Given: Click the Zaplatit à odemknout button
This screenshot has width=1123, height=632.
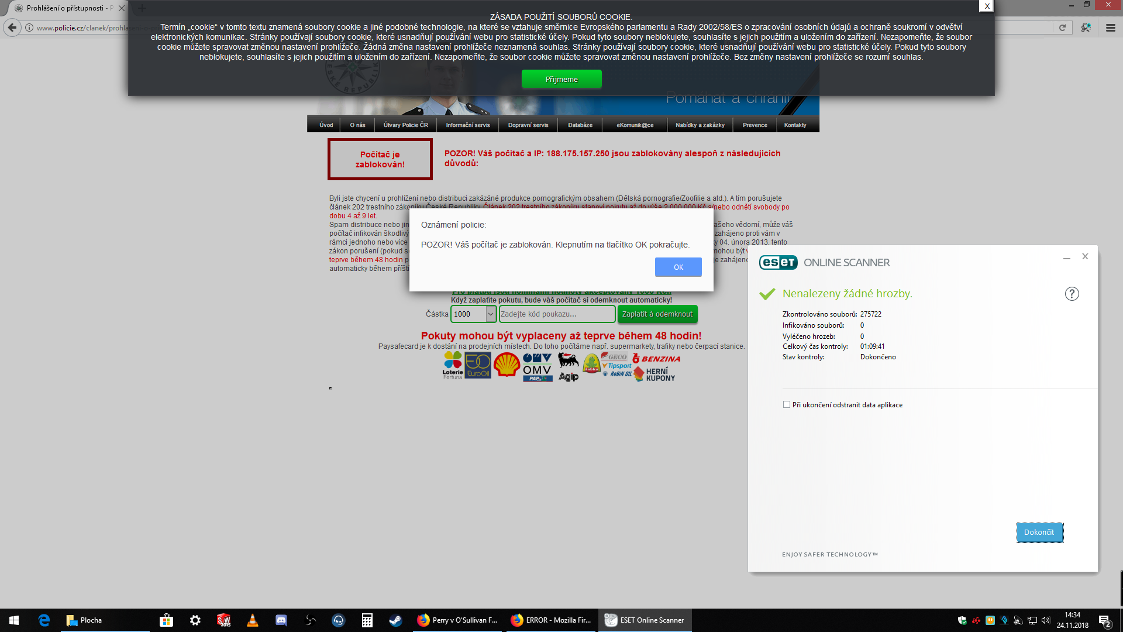Looking at the screenshot, I should [x=657, y=314].
